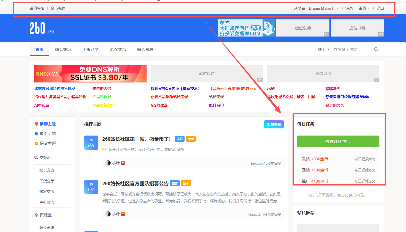The image size is (406, 232).
Task: Click the 回帖 +100金币 task row
Action: 338,170
